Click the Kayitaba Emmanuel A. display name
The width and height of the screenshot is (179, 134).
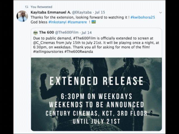[x=51, y=12]
